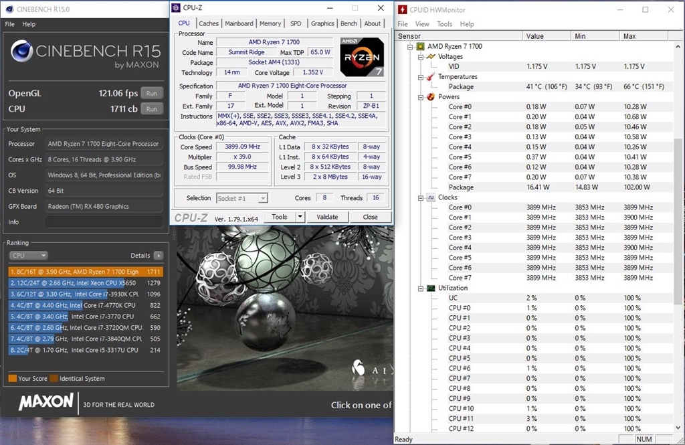The height and width of the screenshot is (445, 685).
Task: Run the CPU benchmark in Cinebench
Action: point(152,109)
